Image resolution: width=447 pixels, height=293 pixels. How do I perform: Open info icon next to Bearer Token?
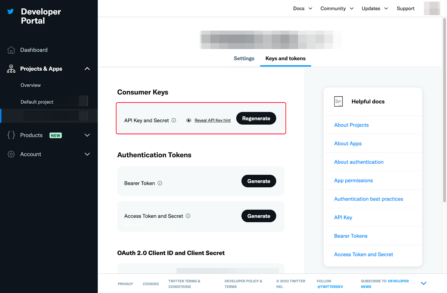160,183
